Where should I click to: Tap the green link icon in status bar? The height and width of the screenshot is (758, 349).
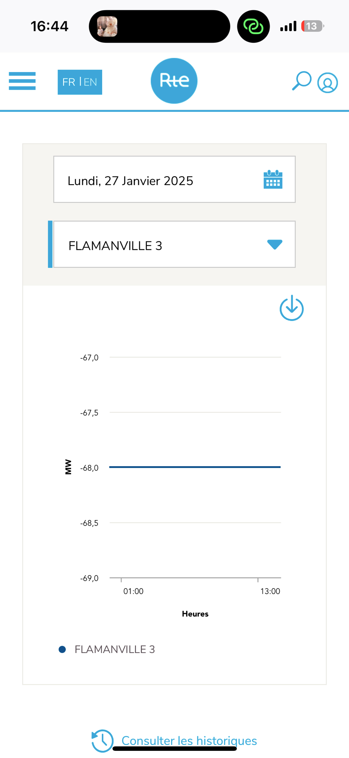point(253,27)
